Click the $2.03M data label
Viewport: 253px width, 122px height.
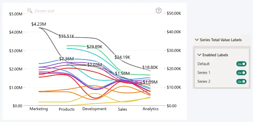click(94, 65)
